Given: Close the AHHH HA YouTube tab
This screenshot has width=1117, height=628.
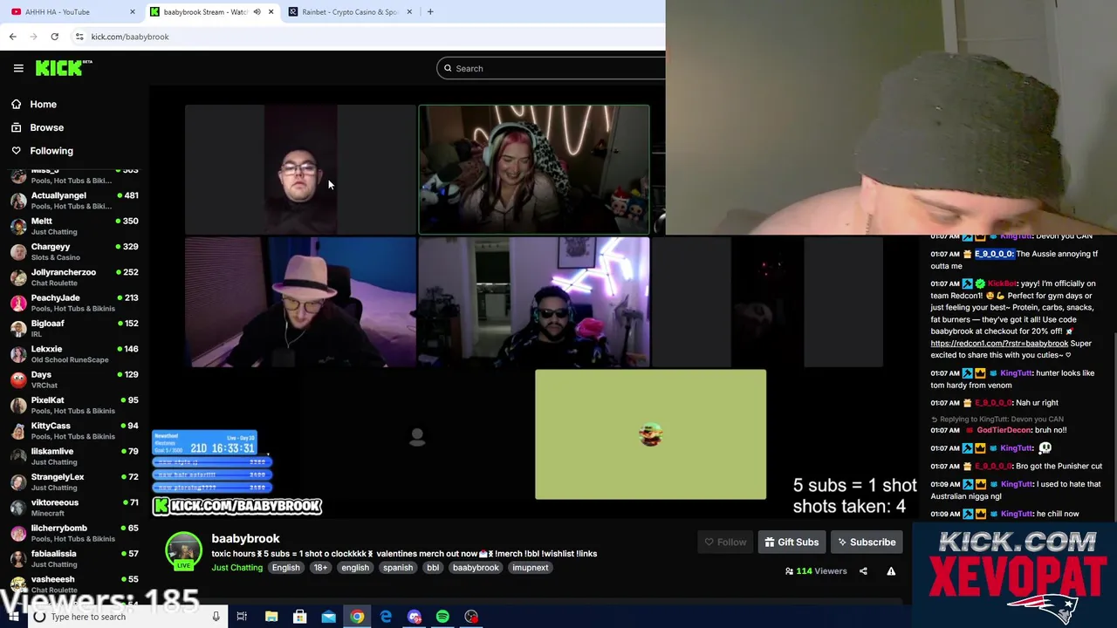Looking at the screenshot, I should tap(133, 12).
